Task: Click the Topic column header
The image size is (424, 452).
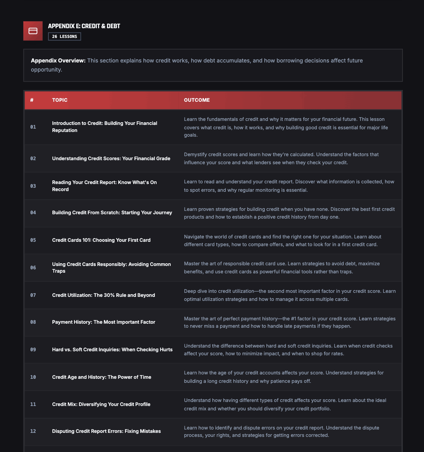Action: 60,100
